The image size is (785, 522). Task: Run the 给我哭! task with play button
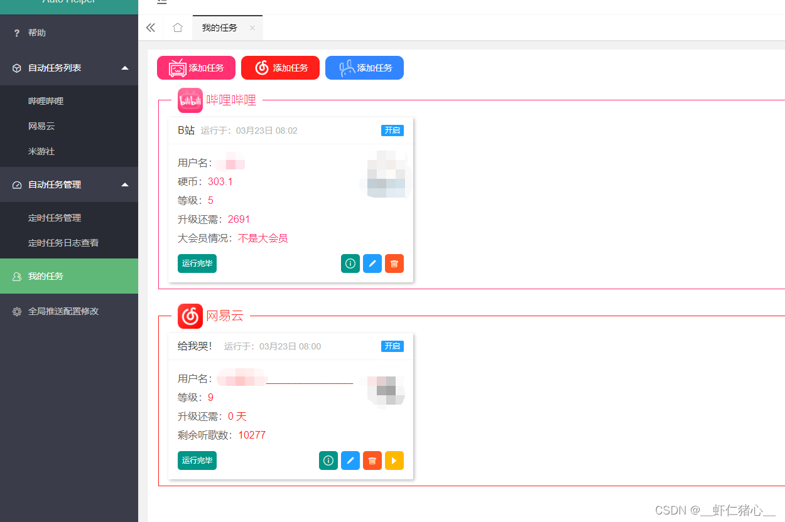[394, 461]
